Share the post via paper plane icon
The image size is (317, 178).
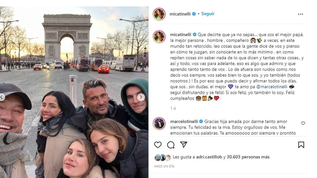pos(184,145)
